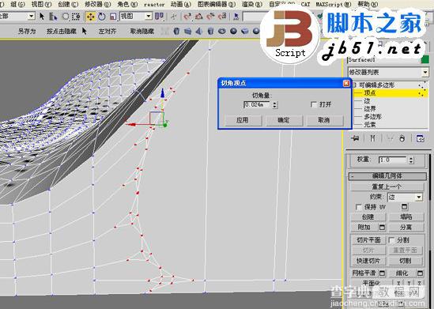Toggle the Percent Snap icon
Viewport: 434px width, 309px height.
pos(210,17)
